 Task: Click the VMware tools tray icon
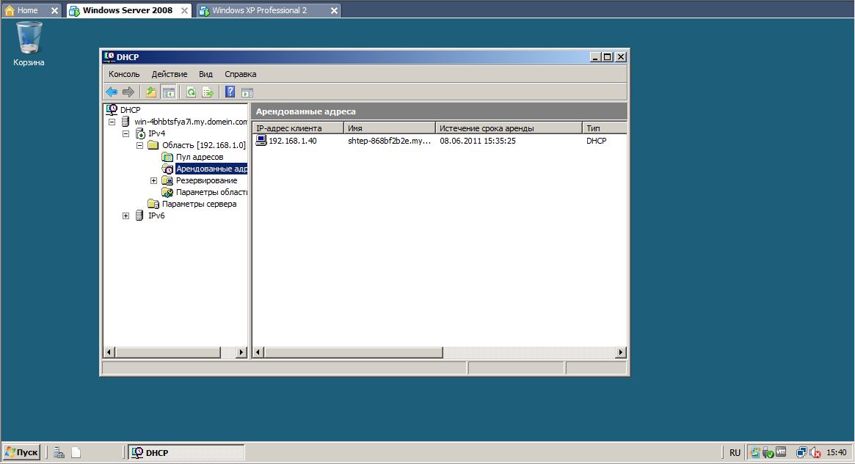[781, 452]
